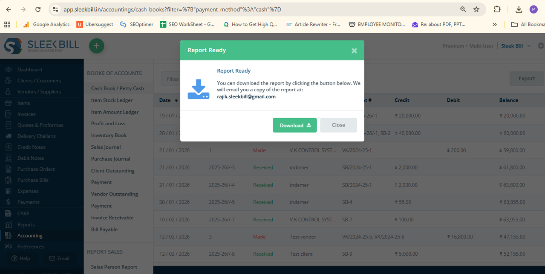Close the Report Ready dialog via Close button
The height and width of the screenshot is (274, 545).
338,125
